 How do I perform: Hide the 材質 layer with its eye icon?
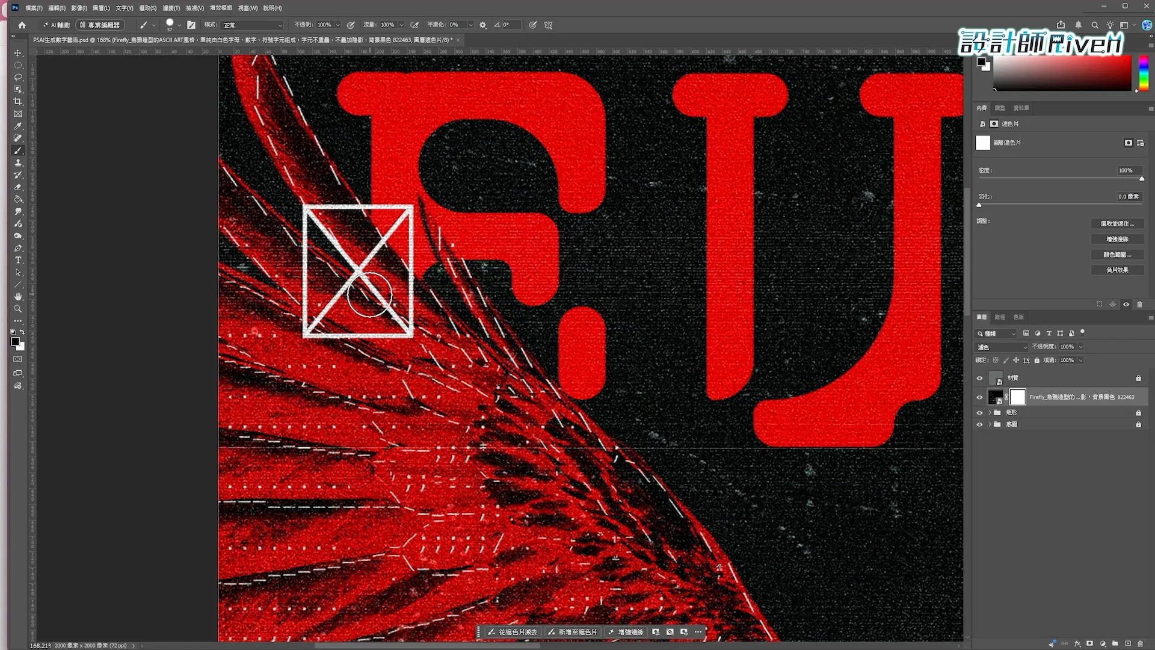point(979,379)
